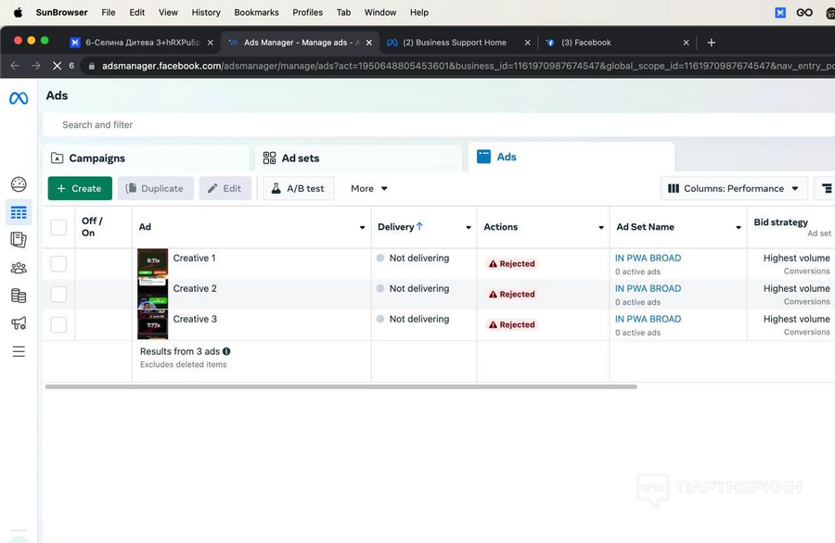Screen dimensions: 835x543
Task: Click the Creative 2 ad name
Action: coord(195,288)
